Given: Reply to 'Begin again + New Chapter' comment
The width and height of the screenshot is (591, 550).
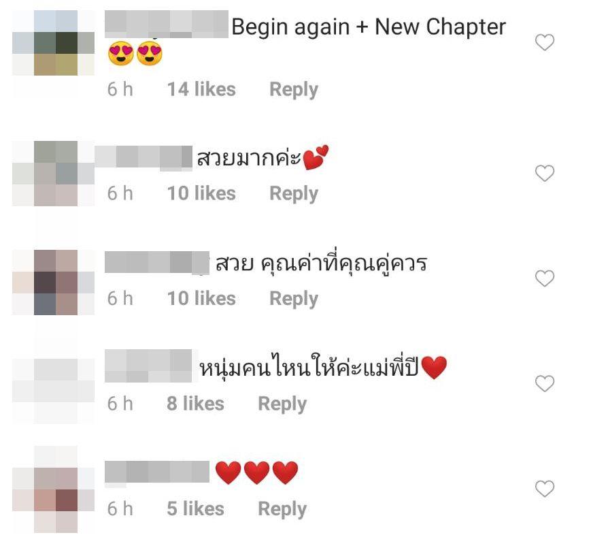Looking at the screenshot, I should [x=294, y=90].
